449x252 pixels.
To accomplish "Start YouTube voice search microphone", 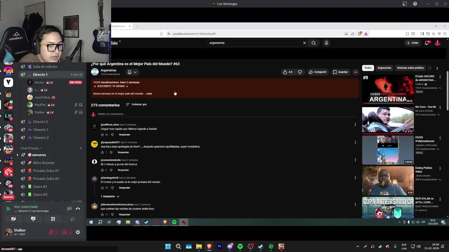I will (x=326, y=43).
